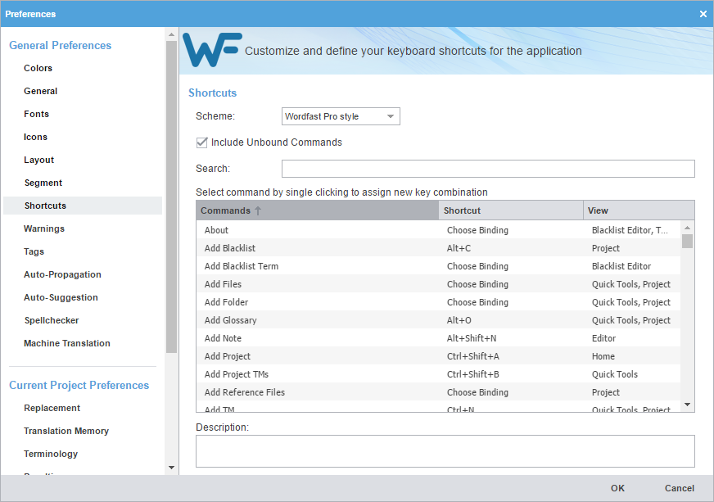Image resolution: width=714 pixels, height=502 pixels.
Task: Click the commands table scroll-down arrow
Action: (687, 405)
